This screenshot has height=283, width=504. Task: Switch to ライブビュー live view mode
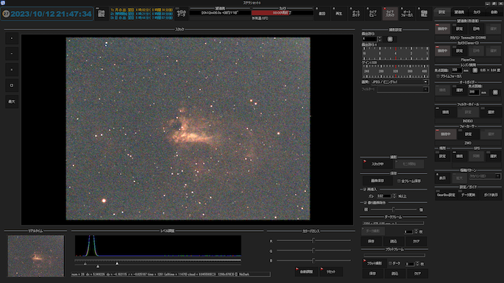click(x=373, y=13)
